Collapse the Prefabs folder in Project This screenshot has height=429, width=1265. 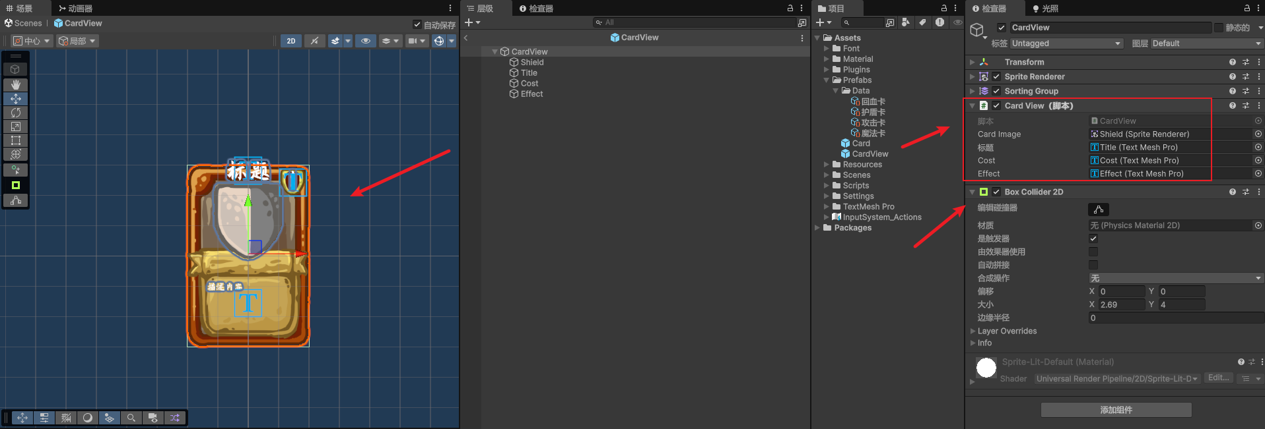pos(826,80)
